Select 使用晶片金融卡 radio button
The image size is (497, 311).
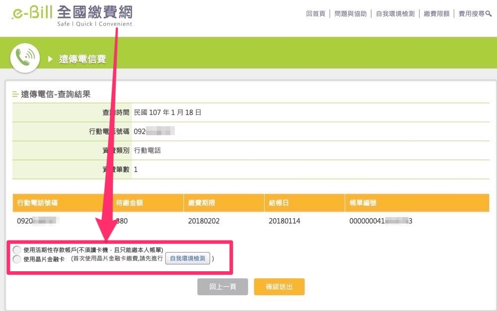(x=17, y=259)
